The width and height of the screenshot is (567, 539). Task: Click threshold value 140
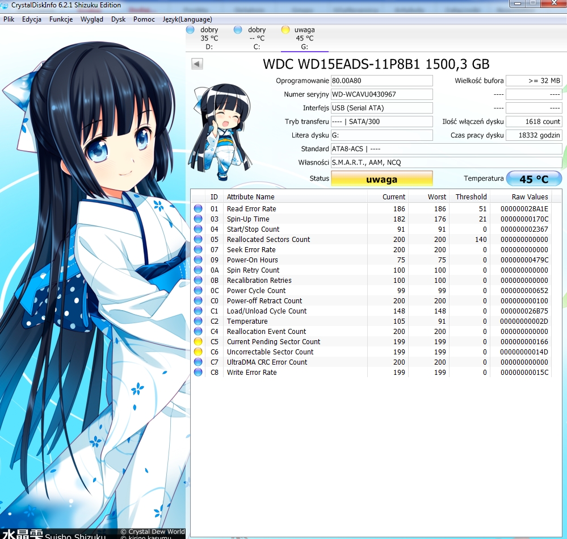tap(481, 239)
